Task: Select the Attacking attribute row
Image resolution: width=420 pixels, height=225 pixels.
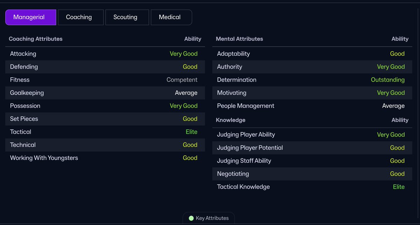Action: point(105,54)
